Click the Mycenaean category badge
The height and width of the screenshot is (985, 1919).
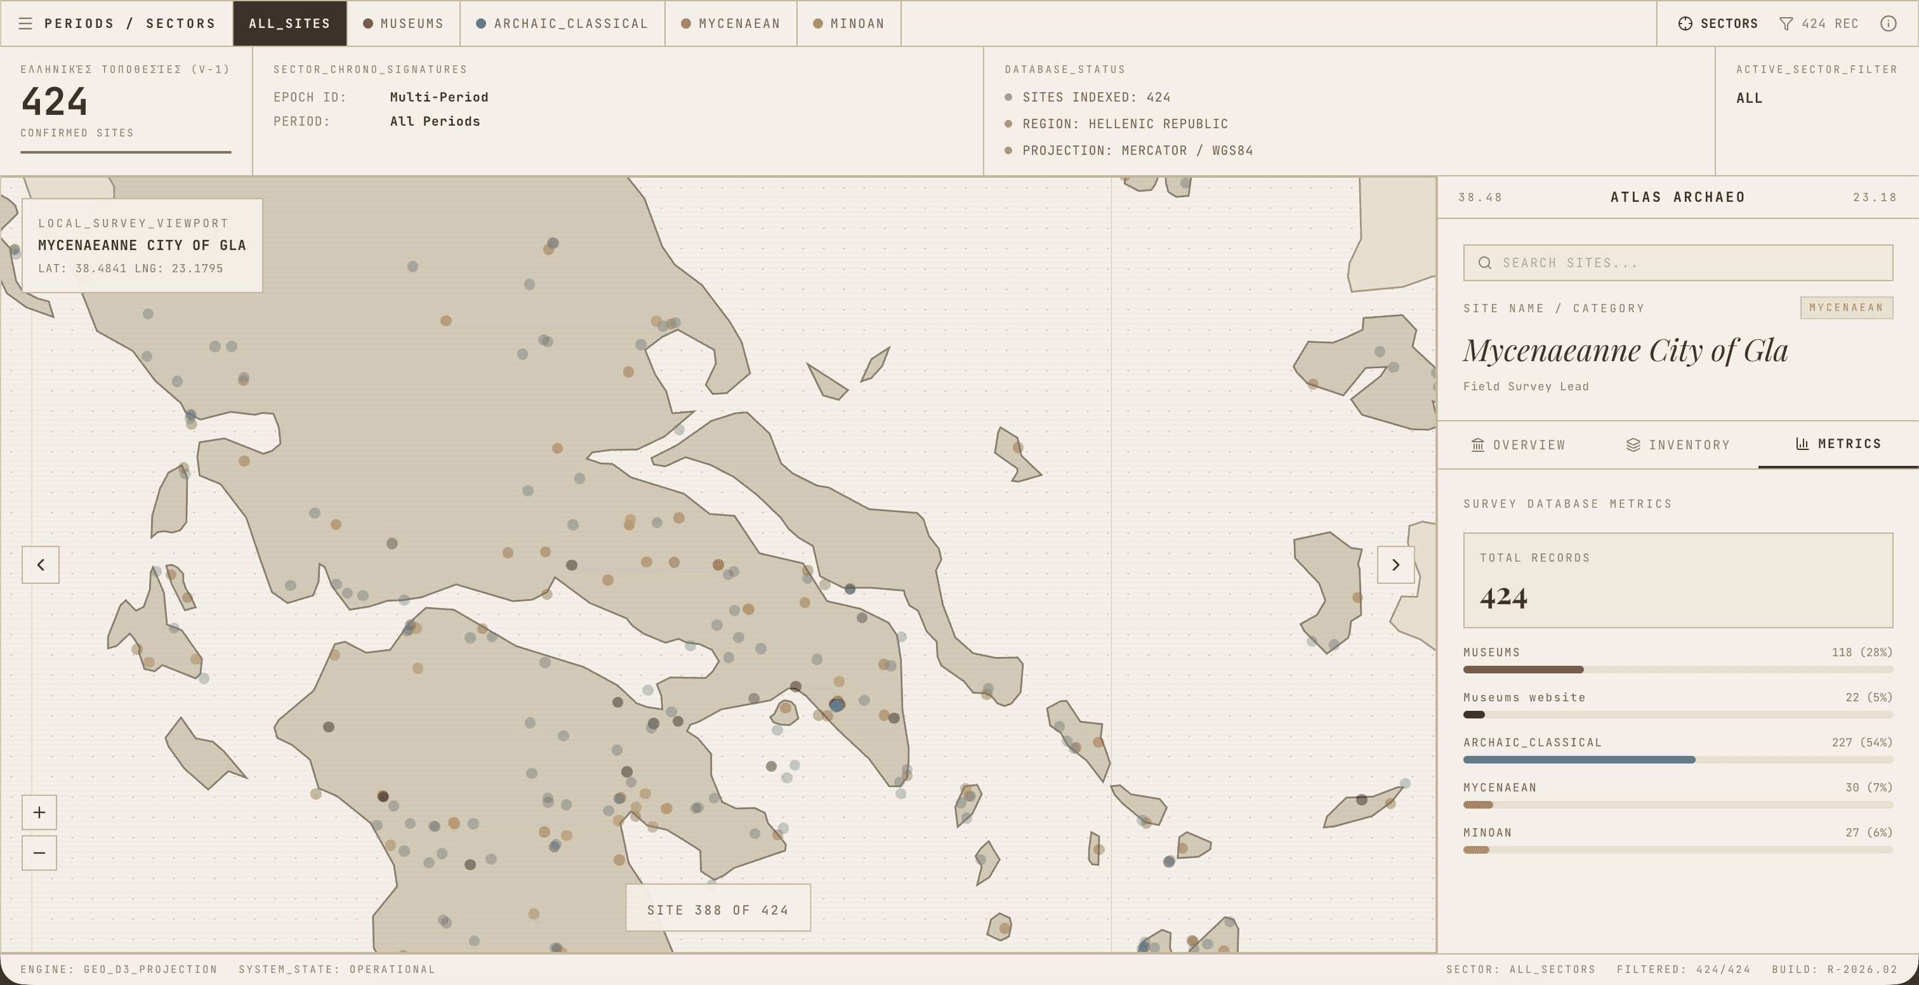(x=1846, y=308)
